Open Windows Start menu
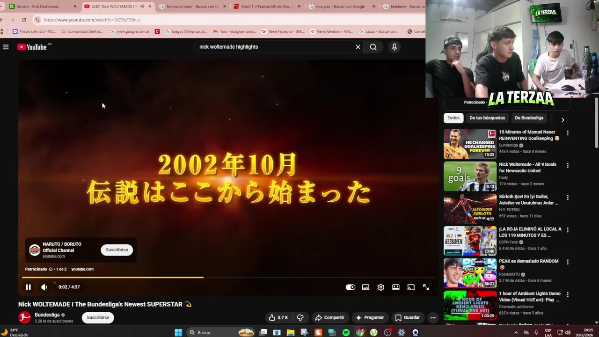The height and width of the screenshot is (337, 599). 178,332
